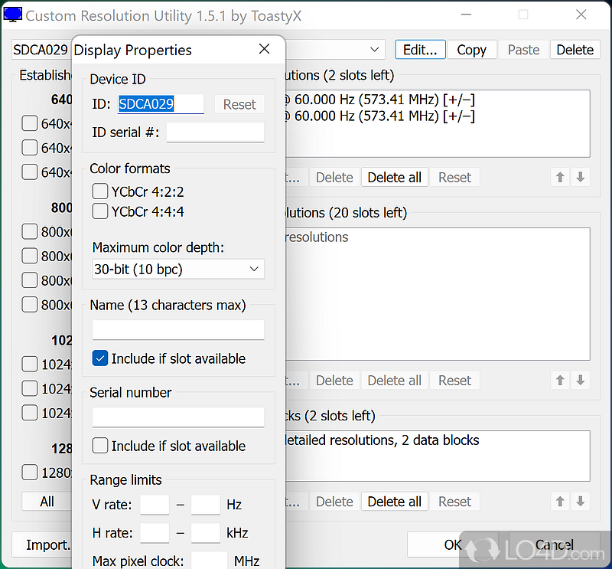Click the Copy button
This screenshot has width=612, height=569.
tap(471, 50)
